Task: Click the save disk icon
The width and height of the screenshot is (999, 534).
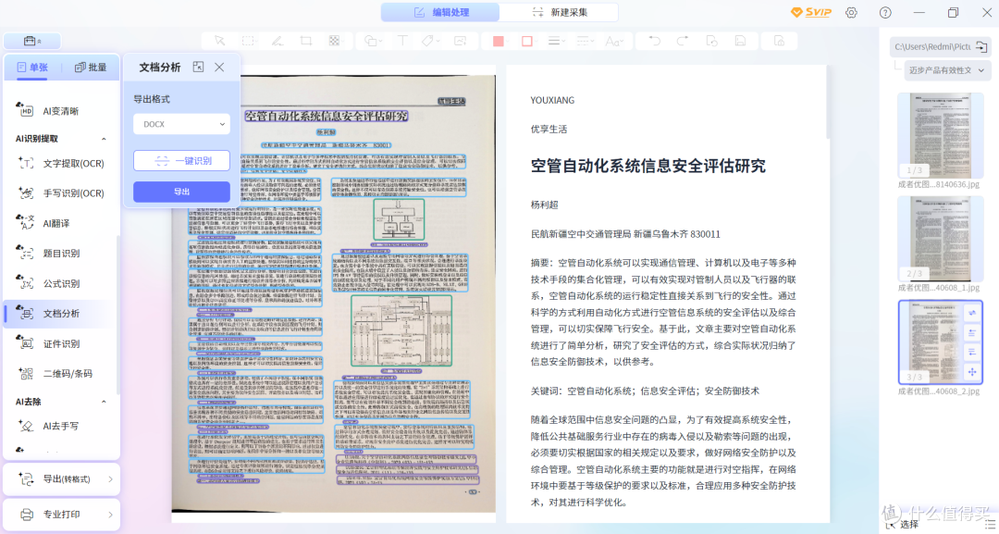Action: (740, 41)
